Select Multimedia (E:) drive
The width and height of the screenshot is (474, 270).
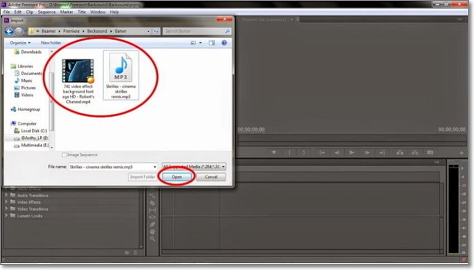[31, 145]
